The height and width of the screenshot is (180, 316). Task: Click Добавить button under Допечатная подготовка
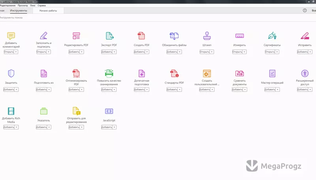pyautogui.click(x=139, y=89)
